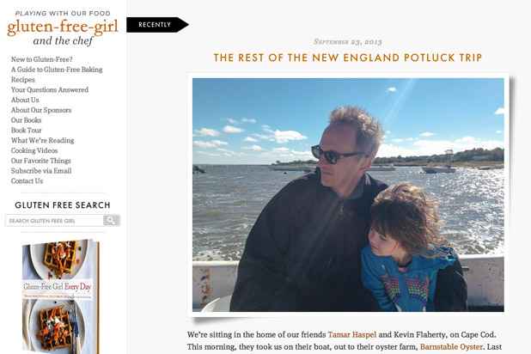The width and height of the screenshot is (531, 354).
Task: Click the search magnifier icon
Action: pyautogui.click(x=112, y=221)
